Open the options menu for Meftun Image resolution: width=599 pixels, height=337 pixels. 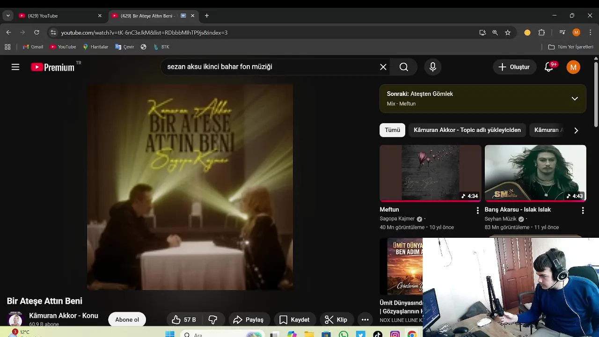[x=477, y=211]
